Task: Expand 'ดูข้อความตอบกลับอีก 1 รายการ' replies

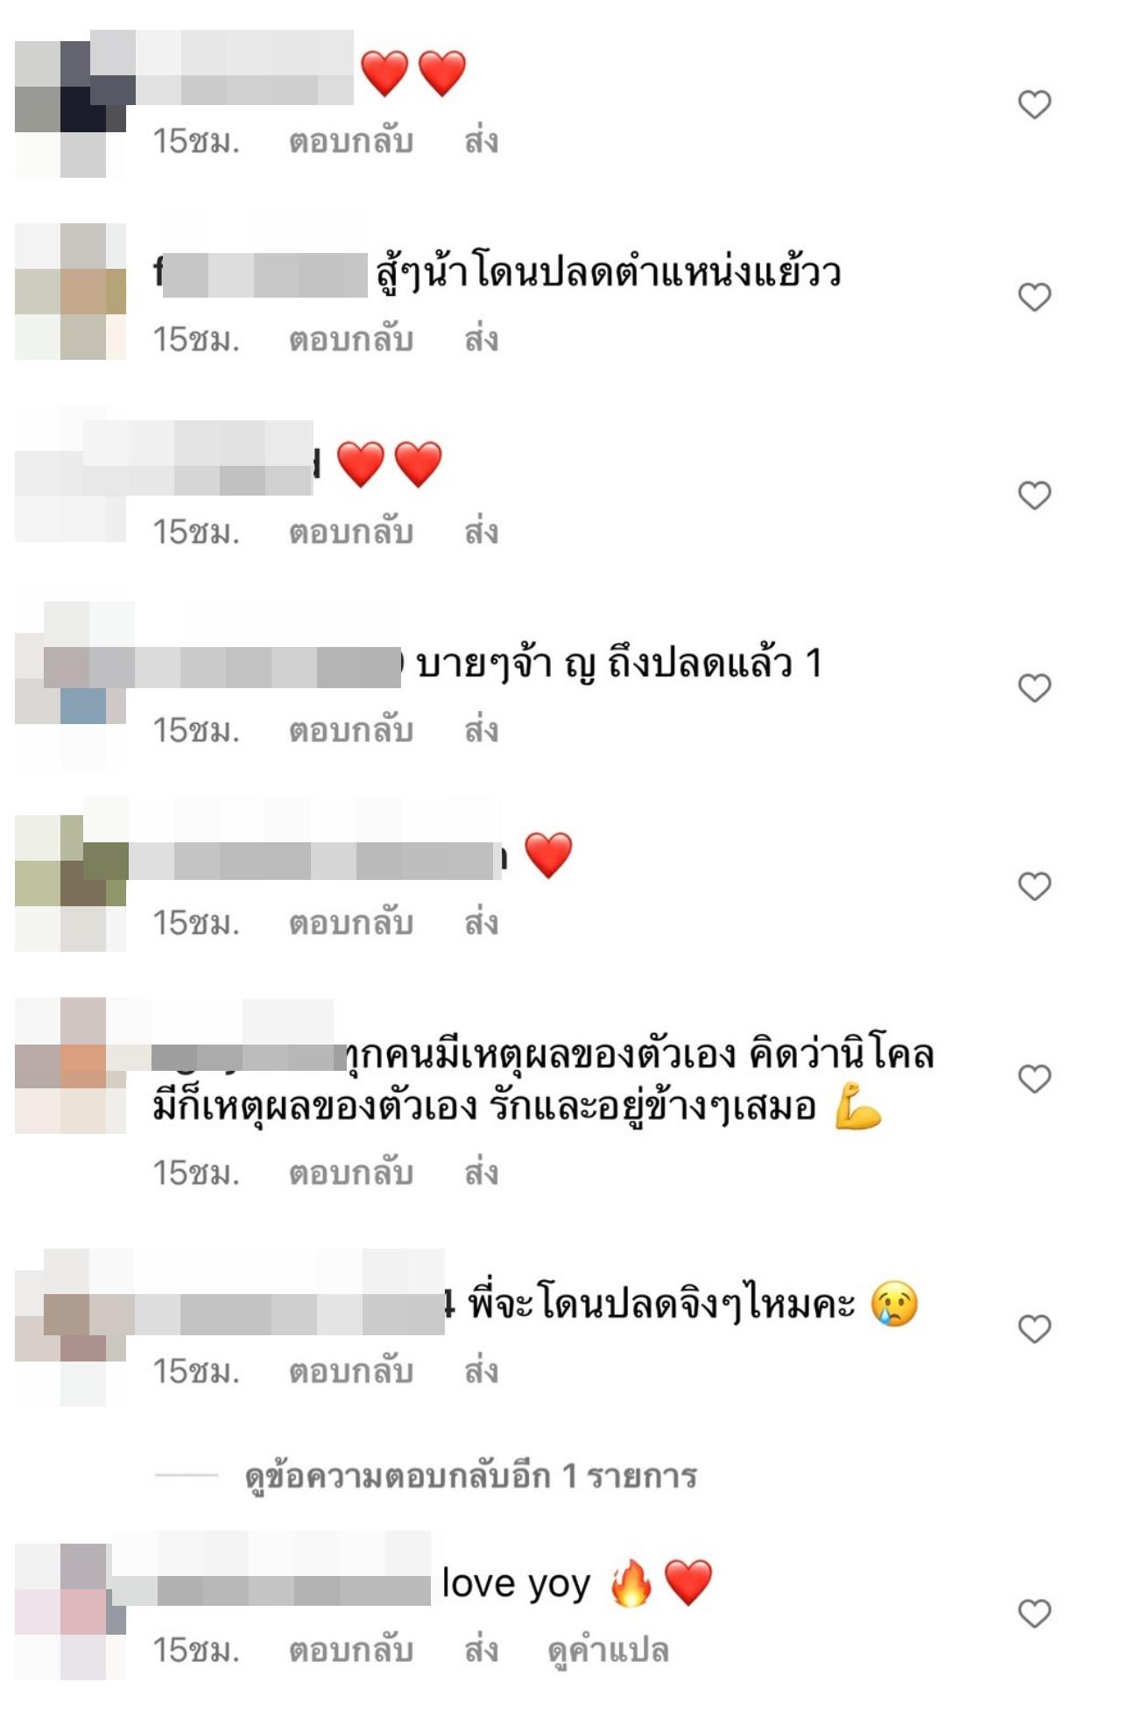Action: point(471,1476)
